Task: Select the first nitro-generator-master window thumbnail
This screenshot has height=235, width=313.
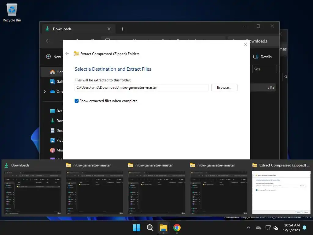Action: (95, 193)
